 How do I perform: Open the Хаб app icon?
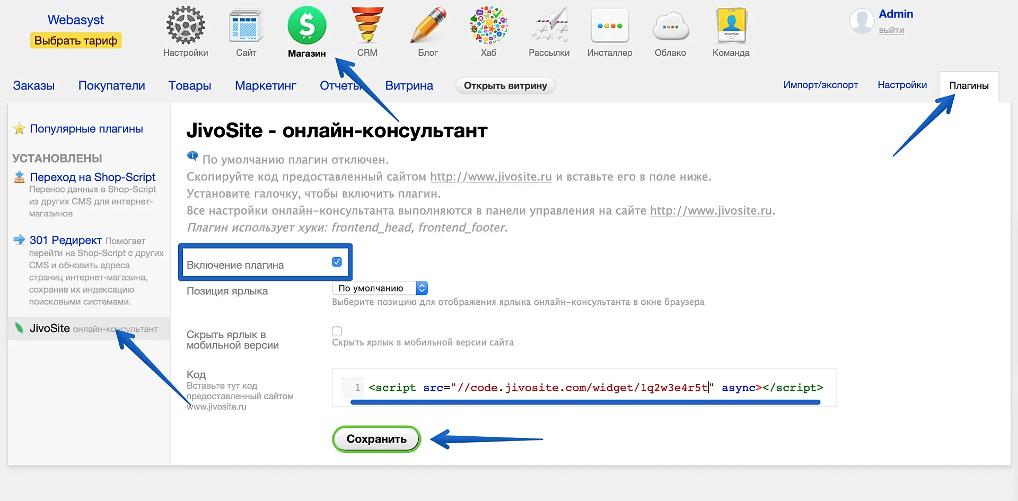488,25
